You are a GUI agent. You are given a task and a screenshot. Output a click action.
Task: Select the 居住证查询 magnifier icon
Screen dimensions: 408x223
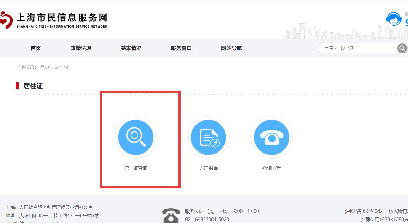point(136,137)
